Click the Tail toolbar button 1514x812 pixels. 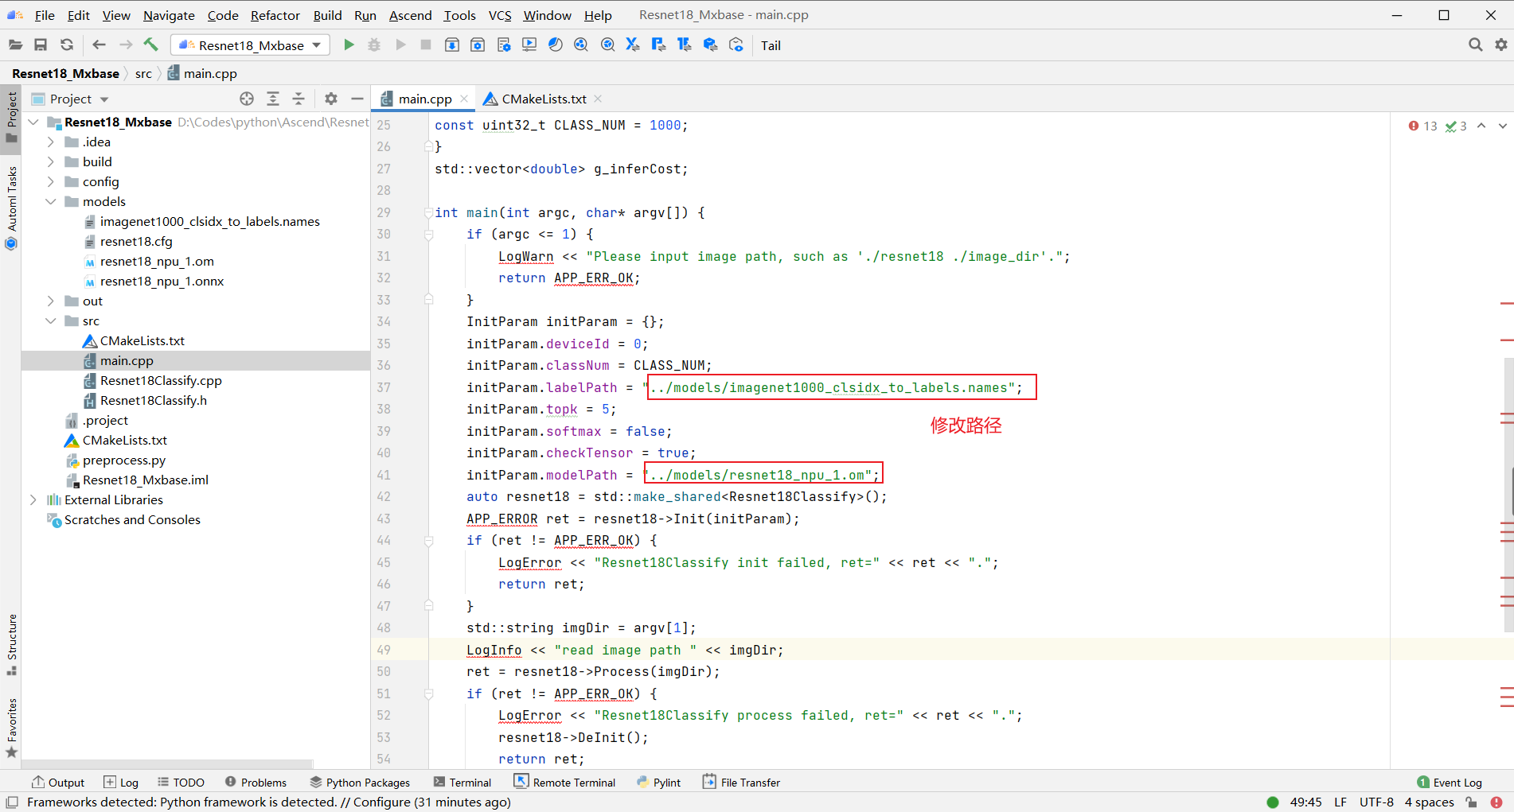coord(771,45)
